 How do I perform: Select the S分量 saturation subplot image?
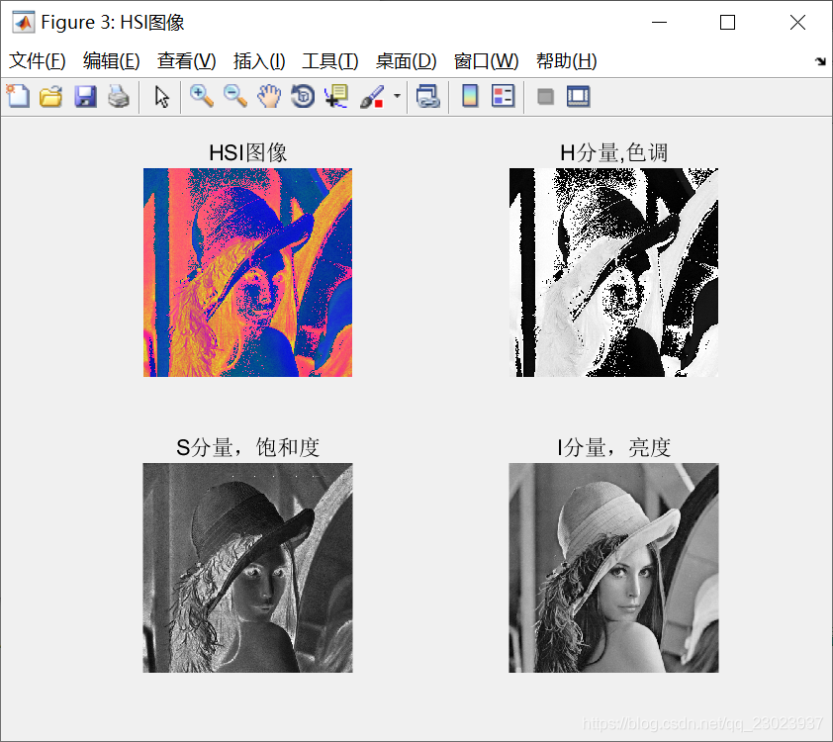[x=247, y=568]
